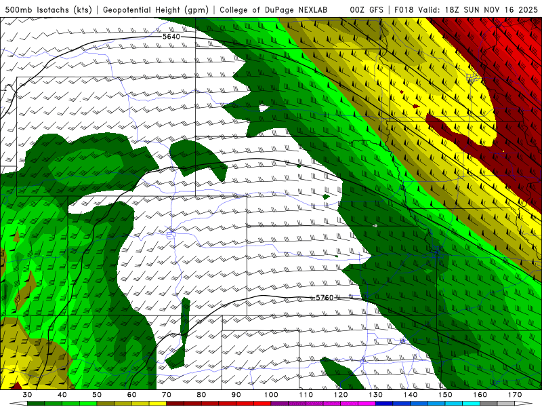
Task: Click the cyan 155-160 kt legend swatch
Action: point(472,404)
